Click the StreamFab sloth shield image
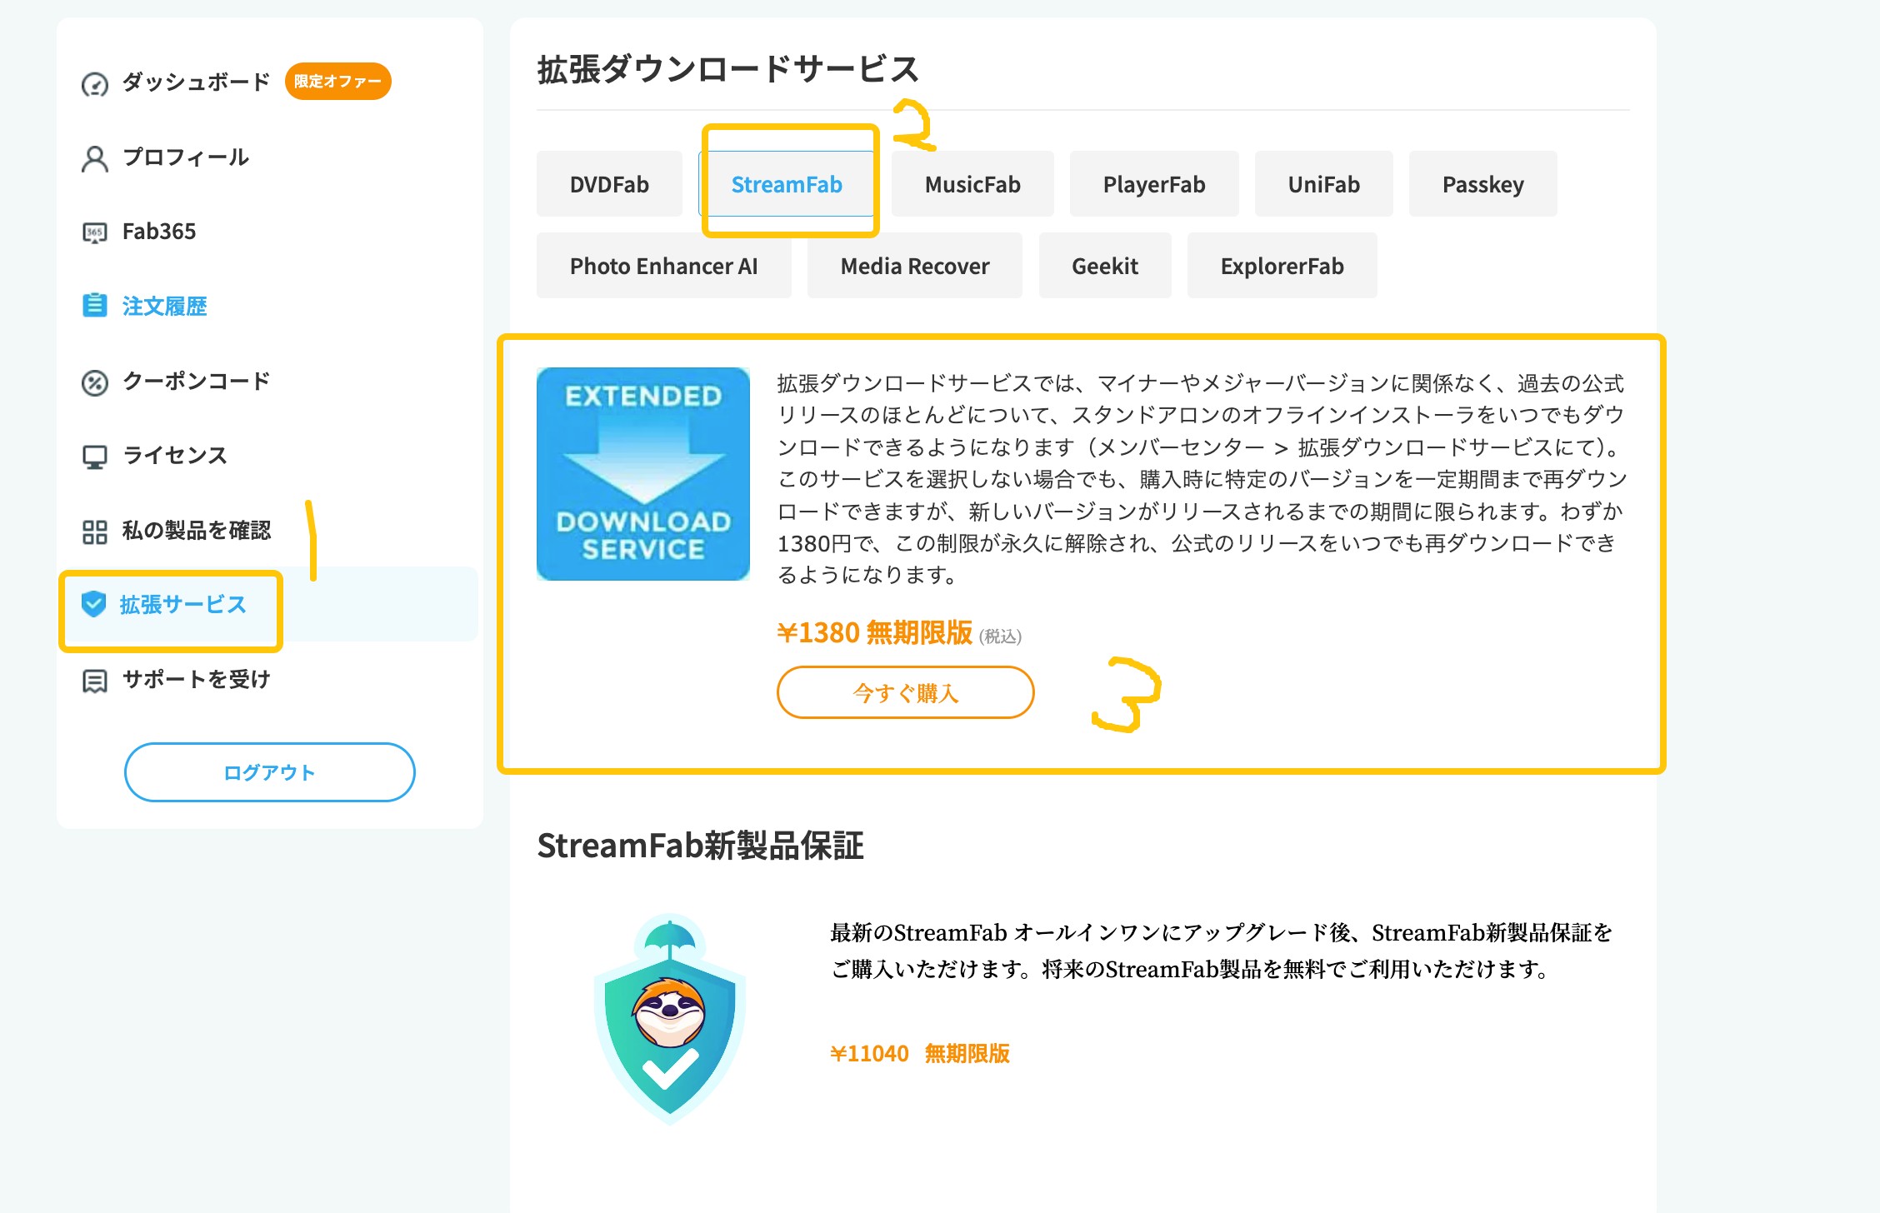 670,1019
